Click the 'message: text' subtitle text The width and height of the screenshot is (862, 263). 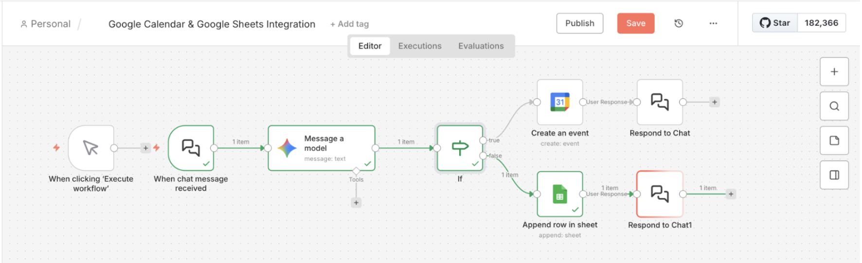click(325, 159)
